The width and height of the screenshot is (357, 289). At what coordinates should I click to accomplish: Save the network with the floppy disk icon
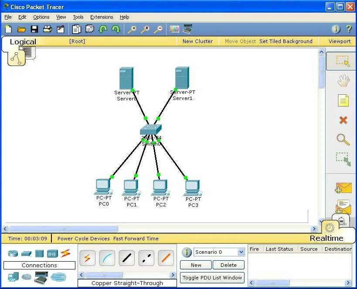[x=34, y=29]
